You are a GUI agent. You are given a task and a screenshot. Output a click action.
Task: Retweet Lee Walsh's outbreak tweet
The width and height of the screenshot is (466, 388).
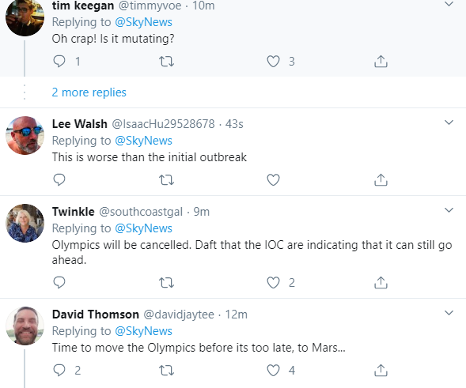click(x=166, y=180)
